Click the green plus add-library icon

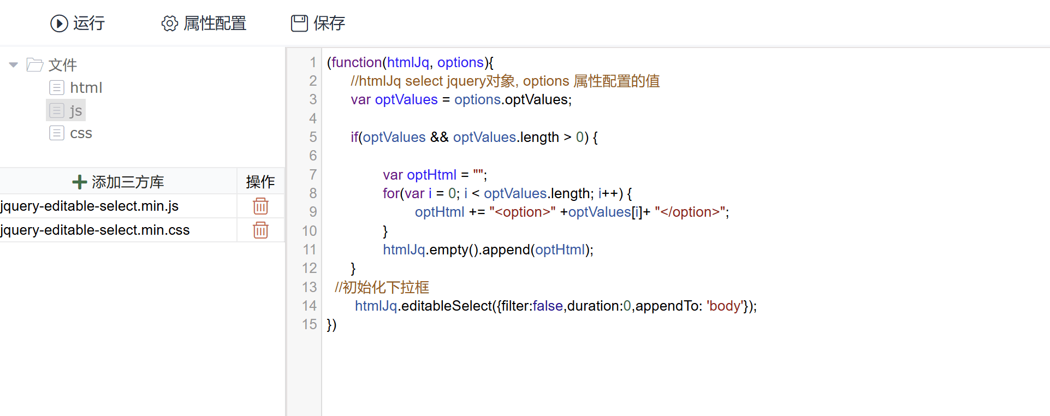pos(80,182)
